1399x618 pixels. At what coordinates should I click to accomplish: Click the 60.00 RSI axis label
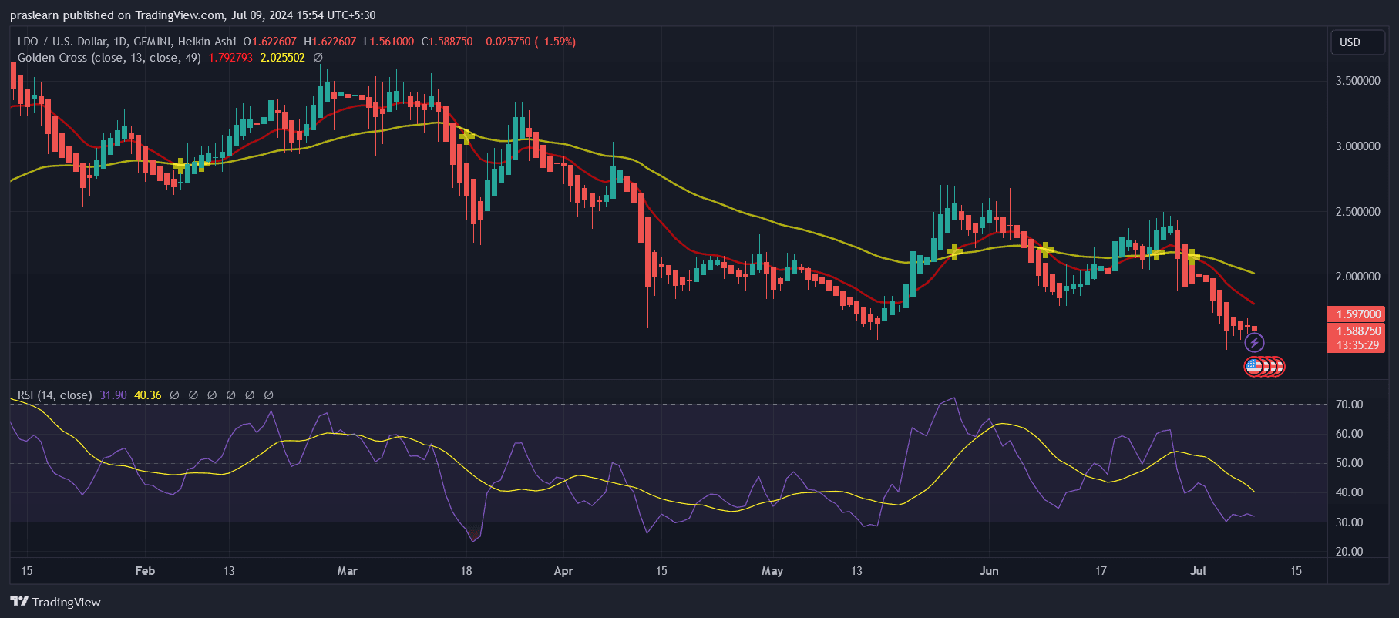(1349, 434)
